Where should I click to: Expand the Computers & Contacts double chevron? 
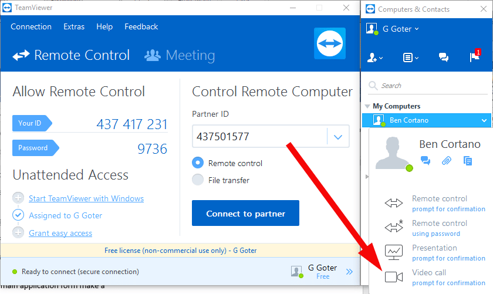tap(349, 272)
